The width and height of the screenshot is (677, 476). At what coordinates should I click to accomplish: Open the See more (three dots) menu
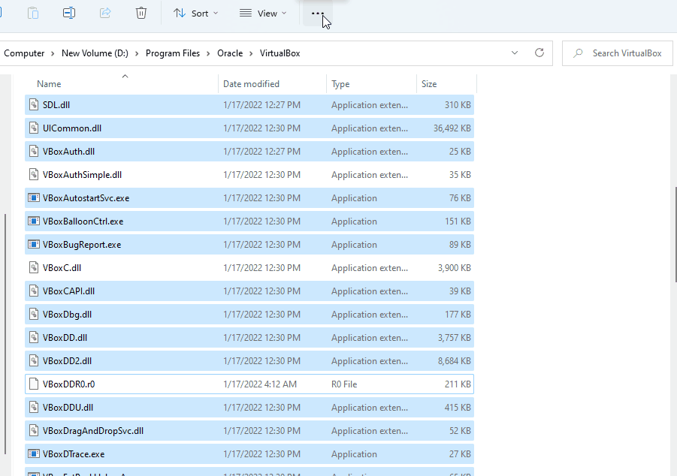point(318,14)
